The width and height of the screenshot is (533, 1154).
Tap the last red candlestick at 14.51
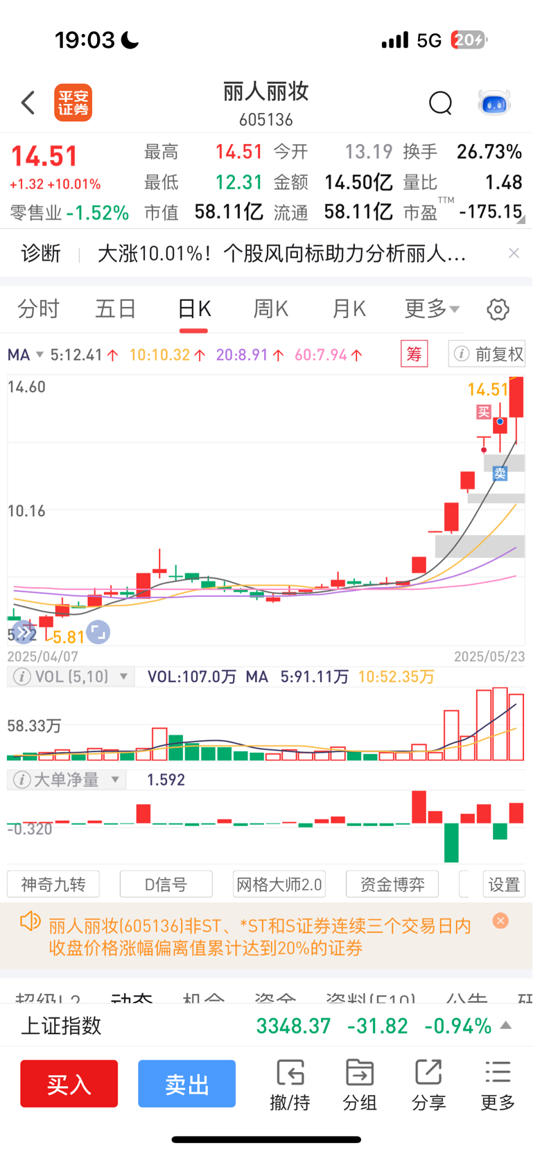[x=516, y=397]
